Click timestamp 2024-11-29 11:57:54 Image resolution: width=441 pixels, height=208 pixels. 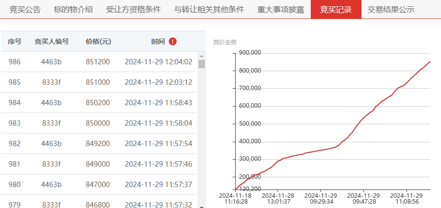pos(159,144)
